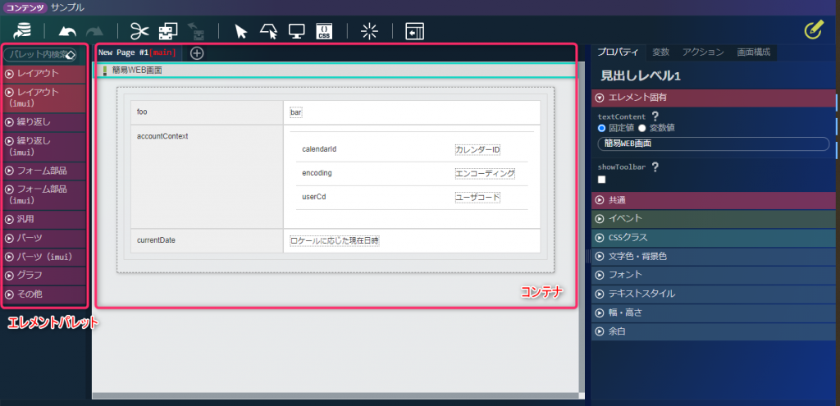Select the ユーザコード text element
The width and height of the screenshot is (840, 406).
coord(477,197)
